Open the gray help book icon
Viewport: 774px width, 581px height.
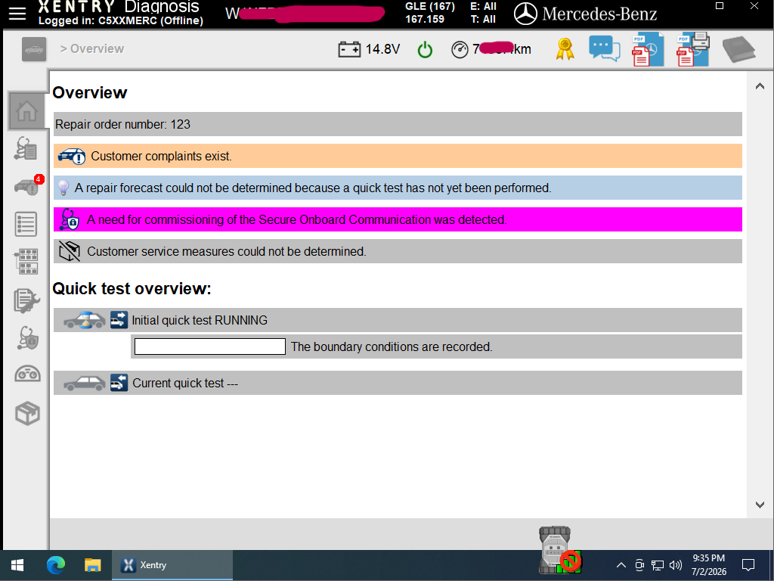pyautogui.click(x=738, y=49)
